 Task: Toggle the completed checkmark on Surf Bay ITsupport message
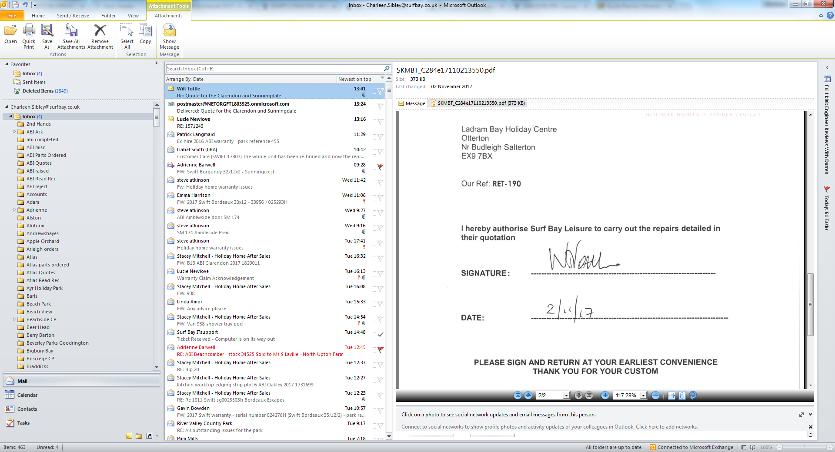(x=380, y=335)
